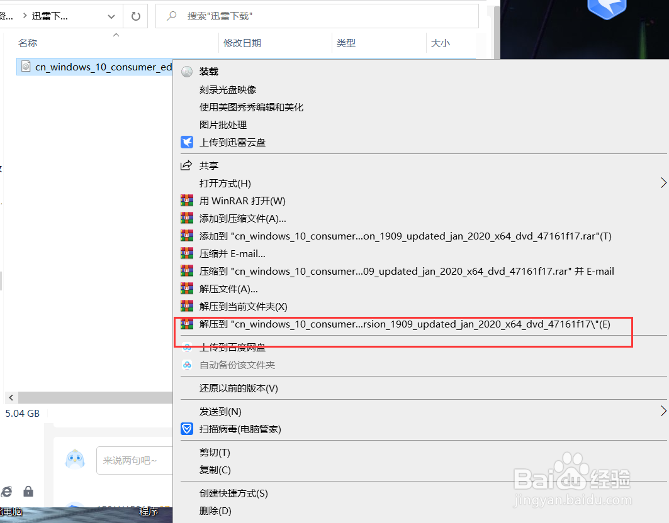Click the 5.04 GB status text
669x523 pixels.
click(x=22, y=414)
